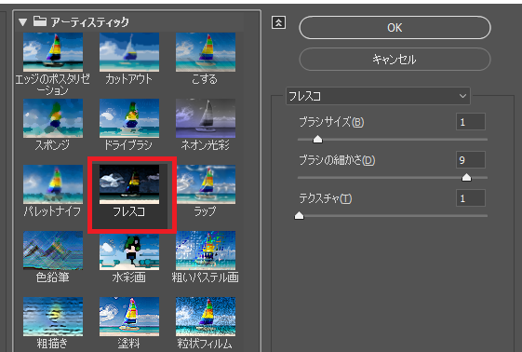Open the フレスコ filter dropdown
Screen dimensions: 522x352
click(378, 96)
